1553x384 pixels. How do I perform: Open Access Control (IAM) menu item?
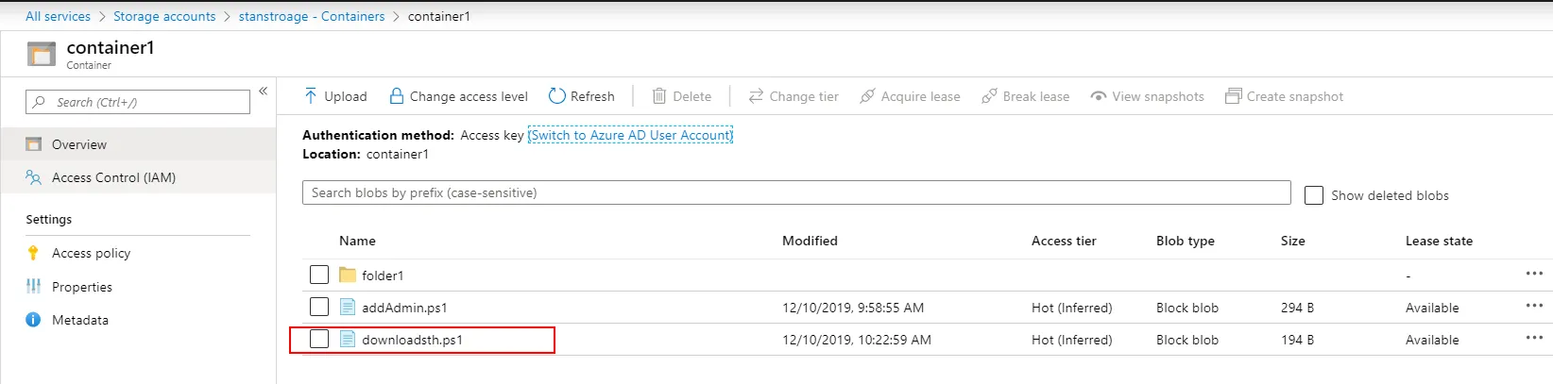pos(138,177)
